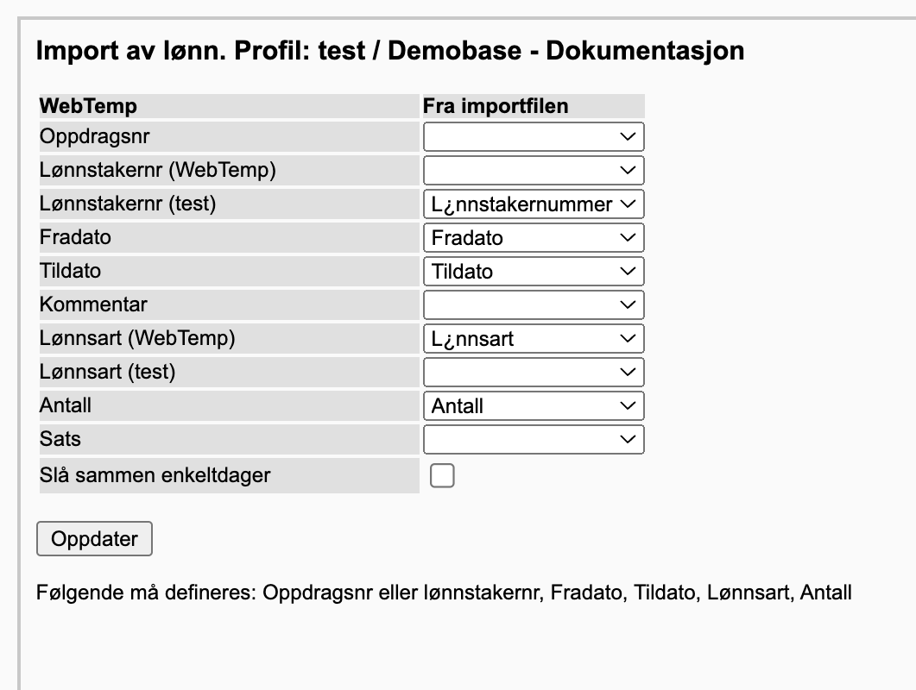Image resolution: width=916 pixels, height=690 pixels.
Task: Open the Fradato import column dropdown
Action: [534, 237]
